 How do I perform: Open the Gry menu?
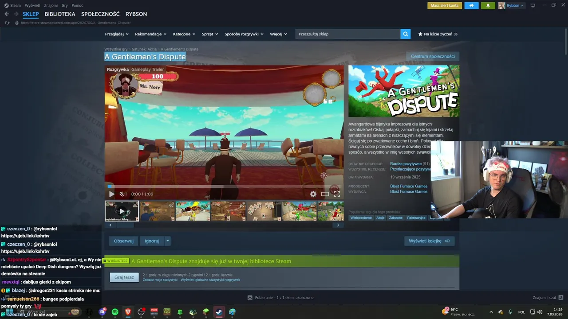[x=65, y=5]
